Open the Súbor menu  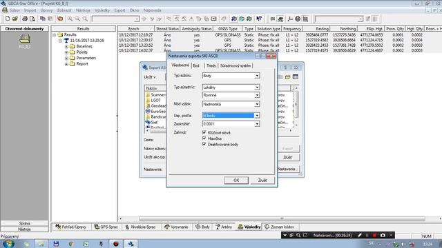(x=15, y=10)
